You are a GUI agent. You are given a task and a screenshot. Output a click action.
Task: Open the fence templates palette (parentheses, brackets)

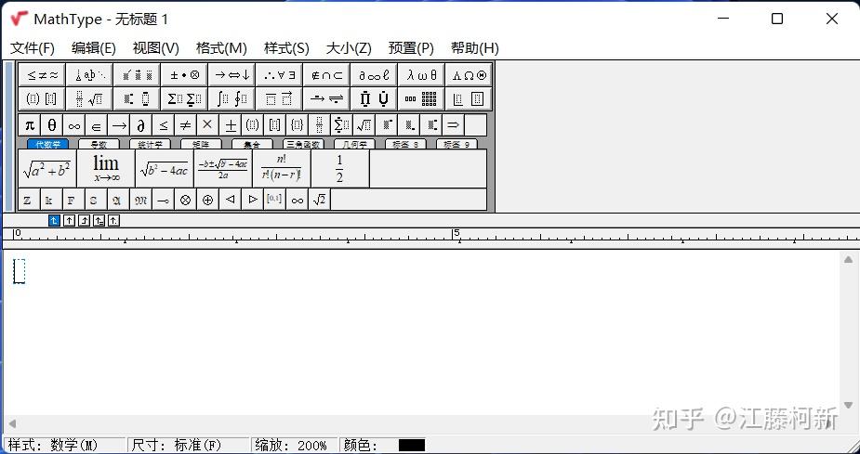(42, 98)
